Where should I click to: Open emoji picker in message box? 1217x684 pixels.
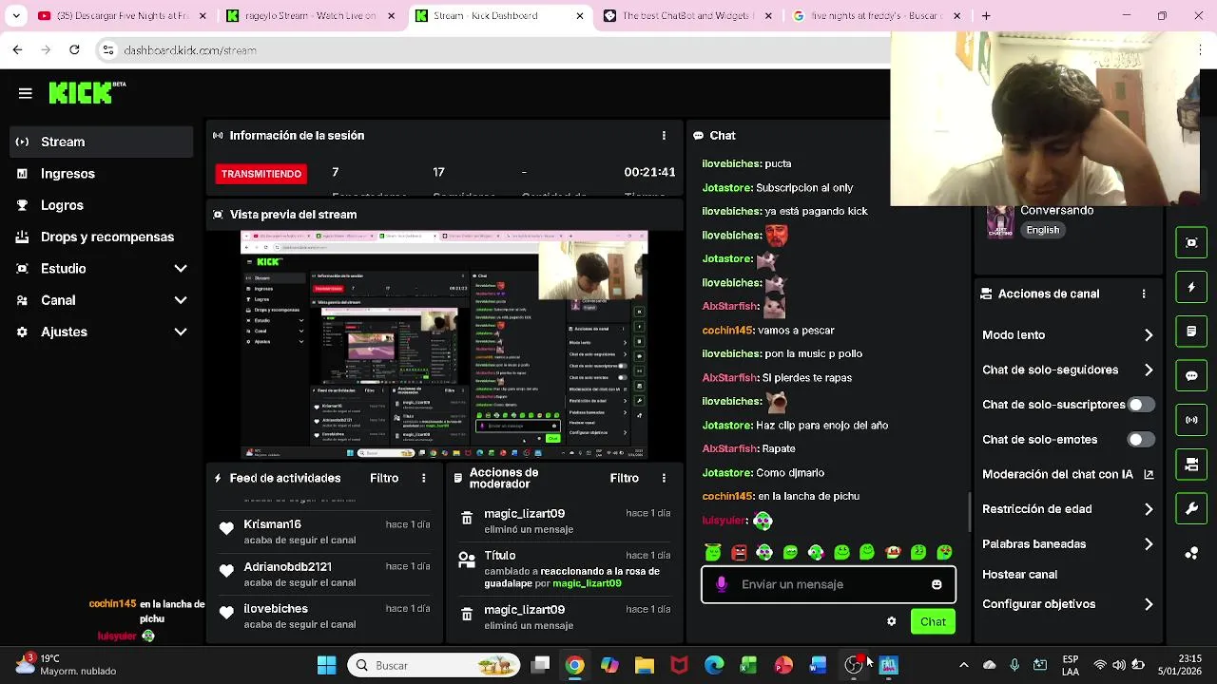[x=937, y=584]
